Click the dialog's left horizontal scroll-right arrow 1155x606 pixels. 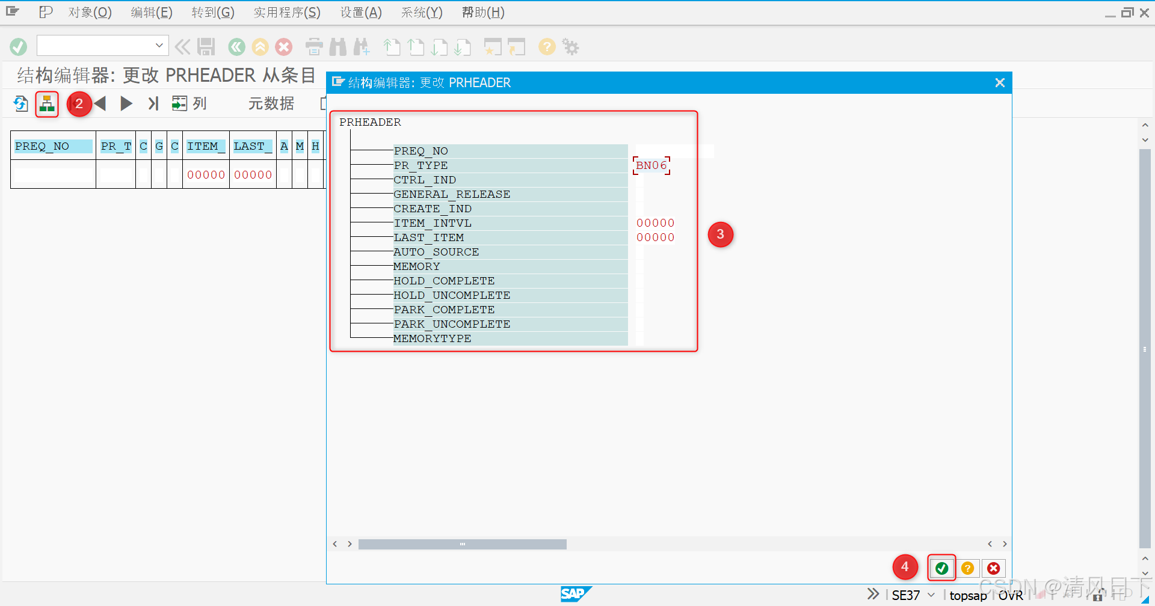pos(350,544)
